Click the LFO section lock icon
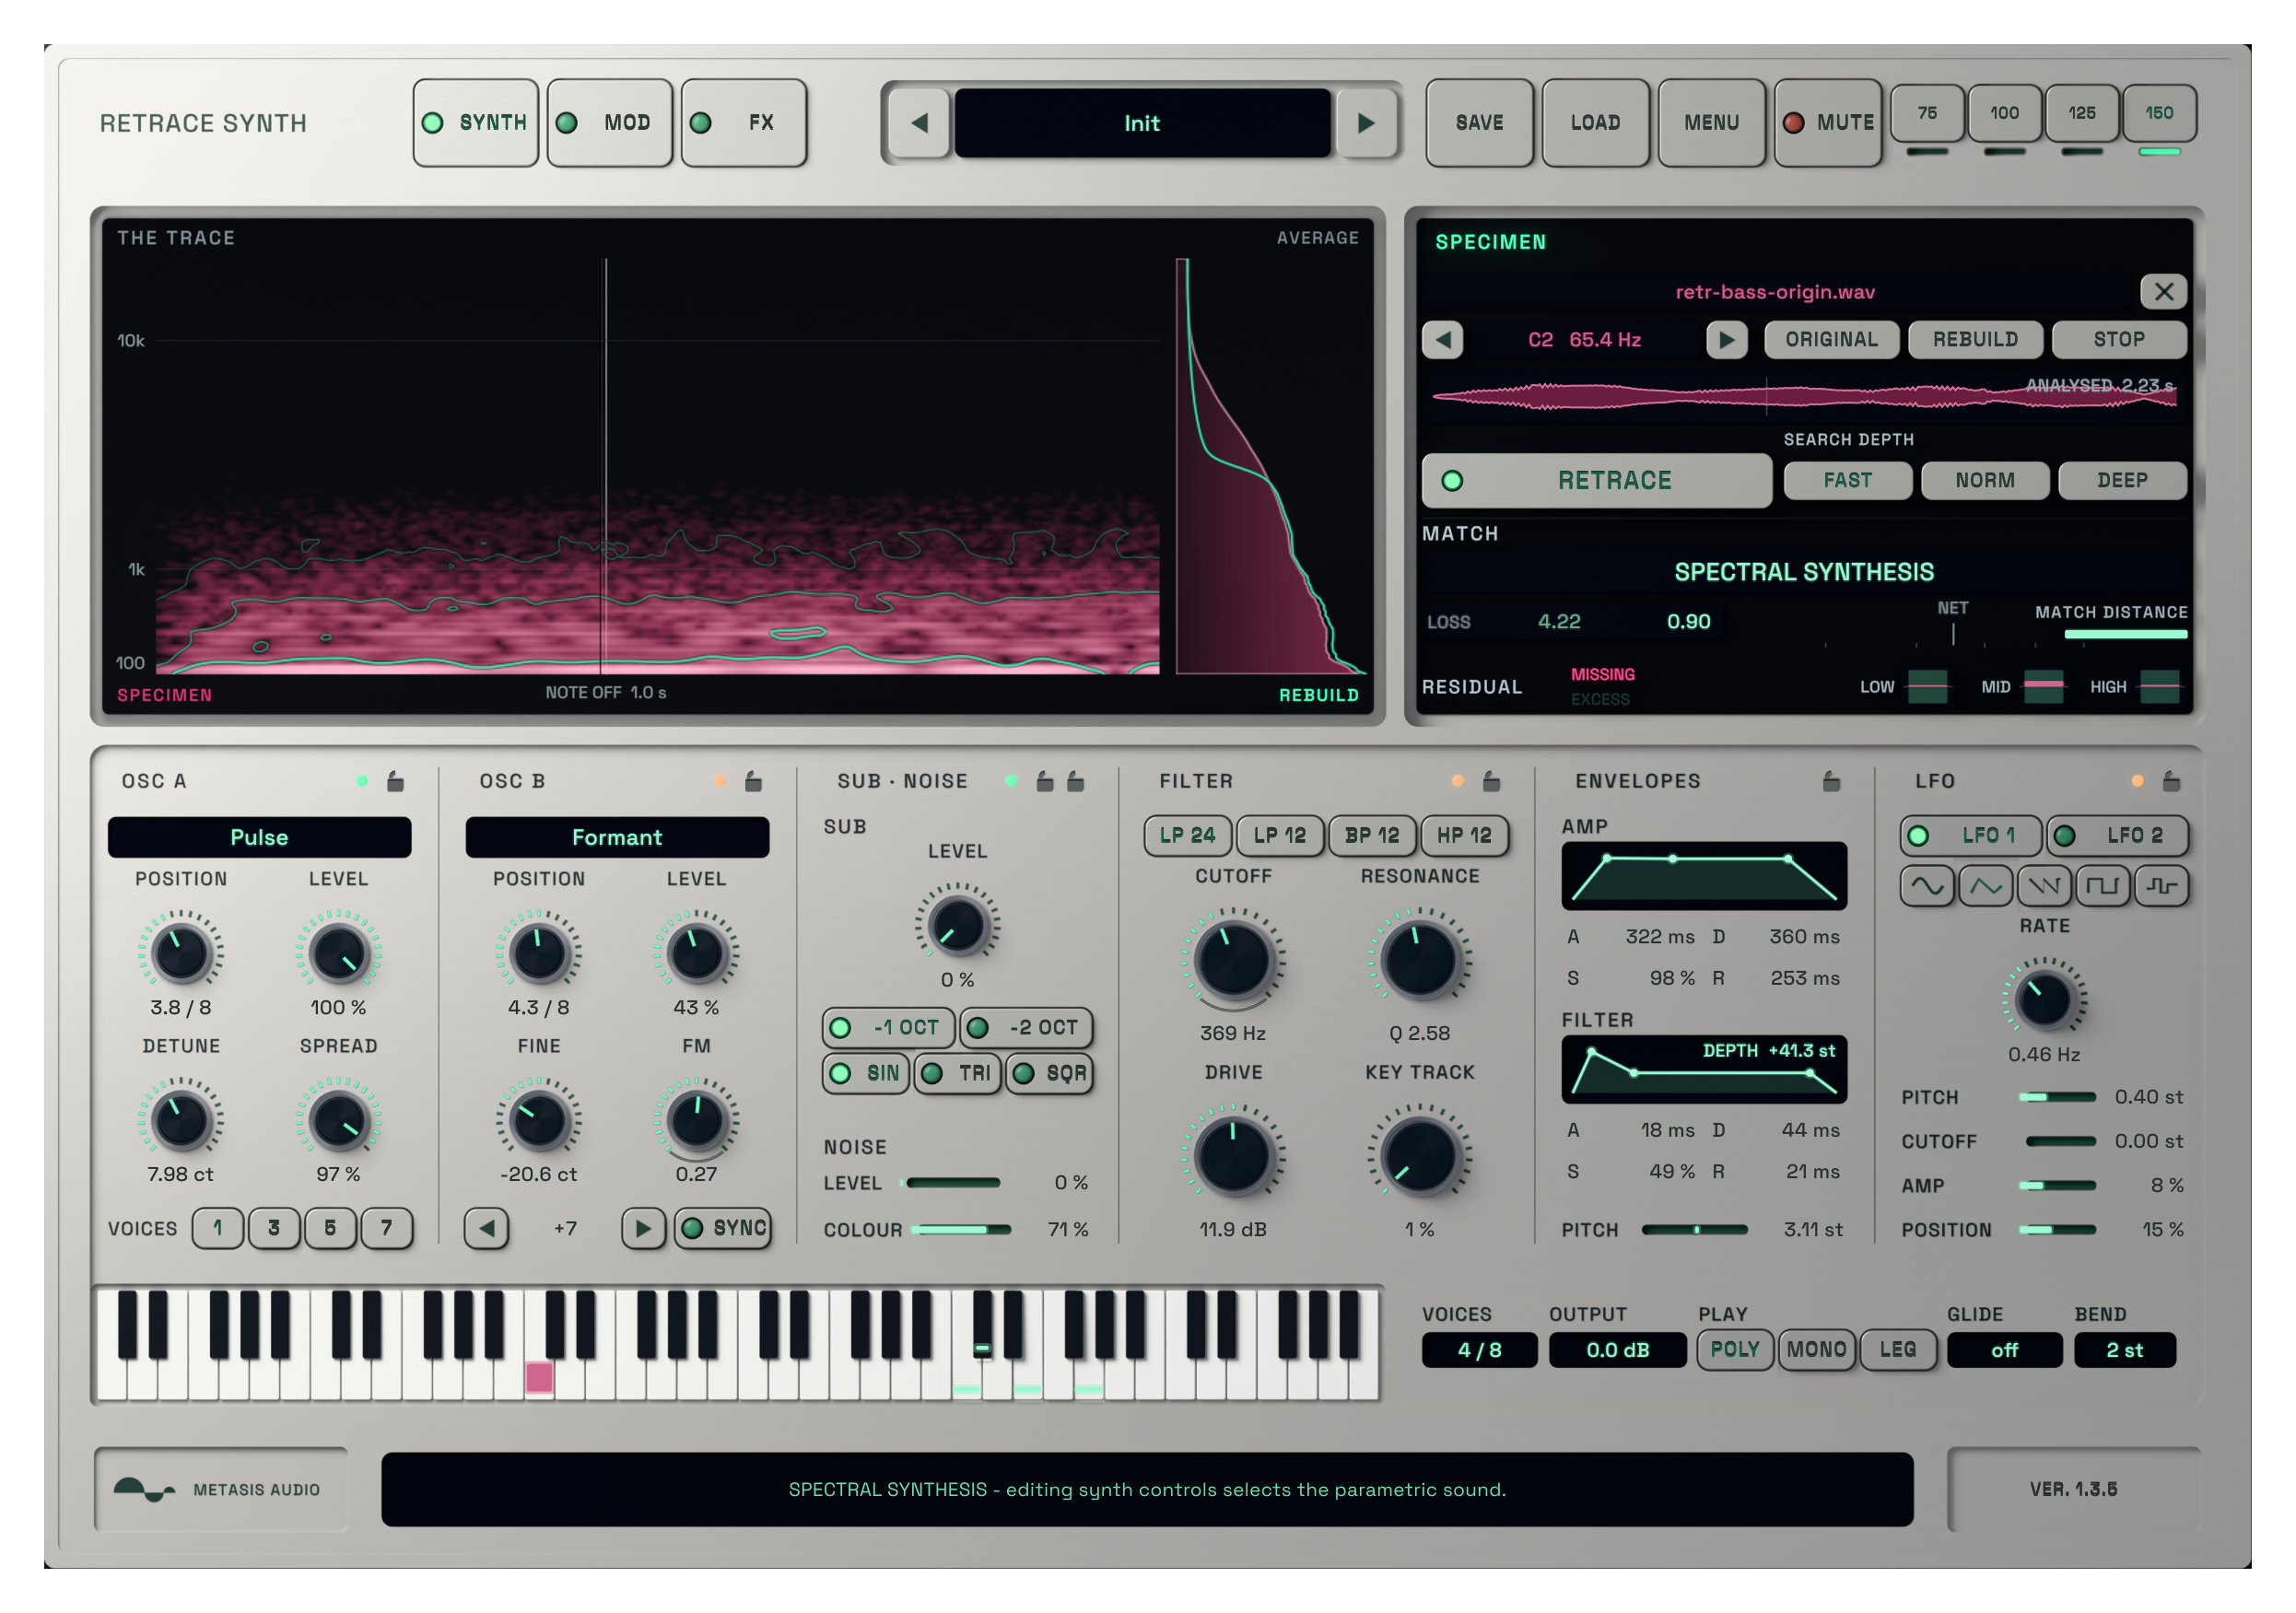Viewport: 2296px width, 1613px height. click(x=2171, y=781)
